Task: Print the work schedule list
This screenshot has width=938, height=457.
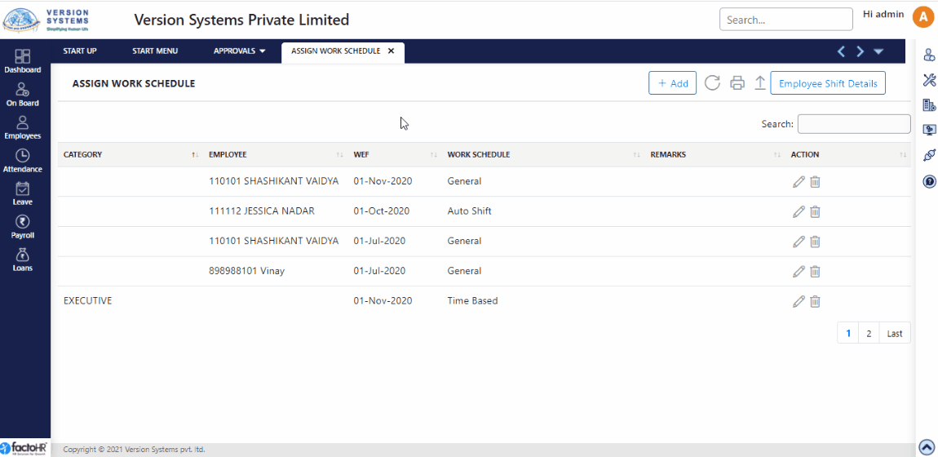Action: (x=737, y=83)
